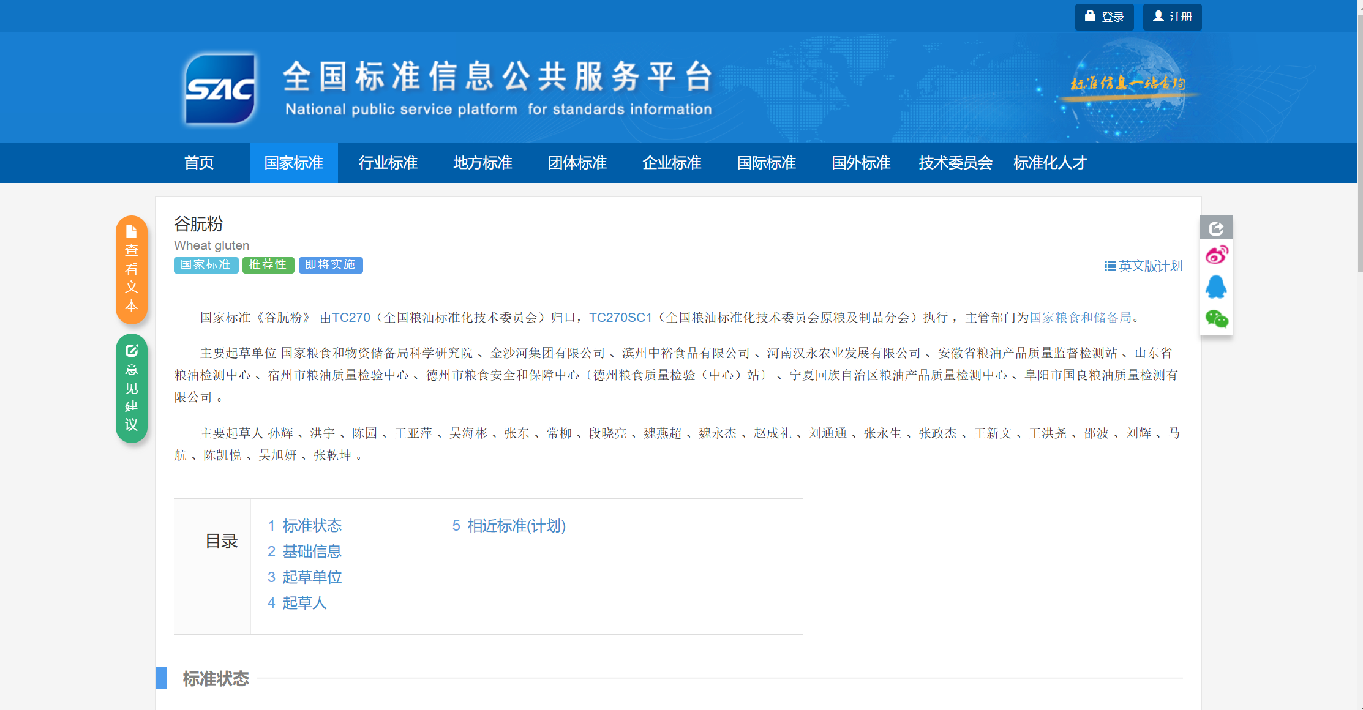1363x710 pixels.
Task: Open the 标准化人才 navigation item
Action: pyautogui.click(x=1049, y=163)
